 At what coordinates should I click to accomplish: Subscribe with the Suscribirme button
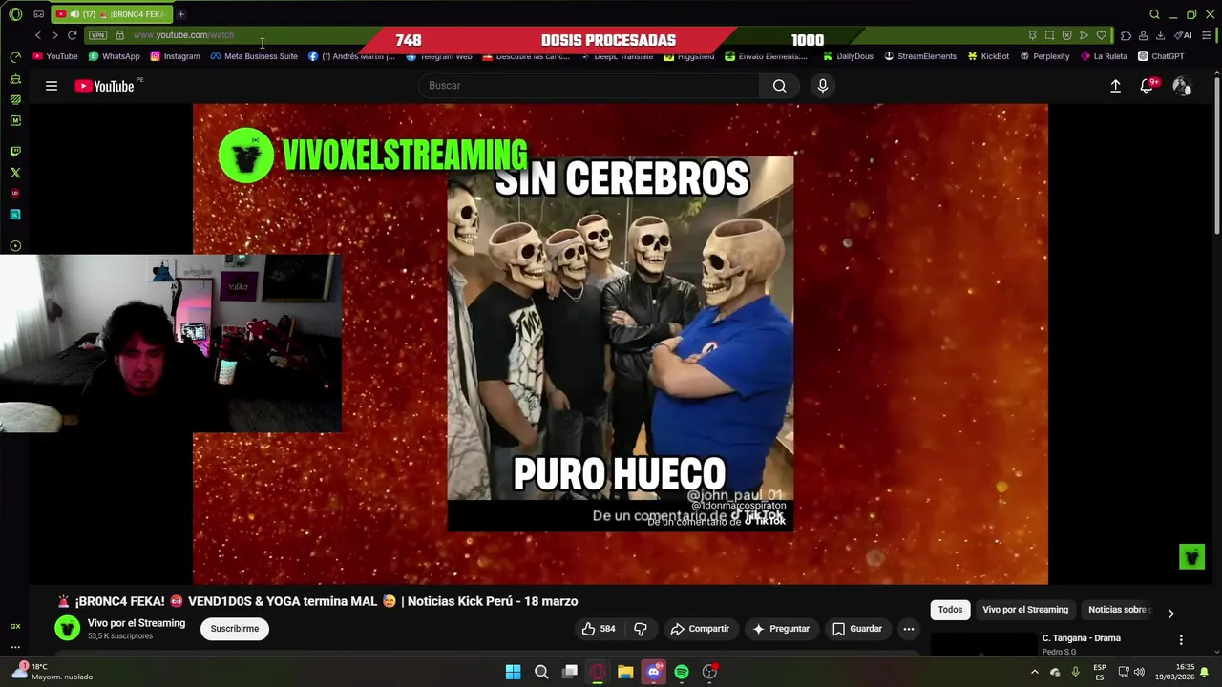[235, 629]
